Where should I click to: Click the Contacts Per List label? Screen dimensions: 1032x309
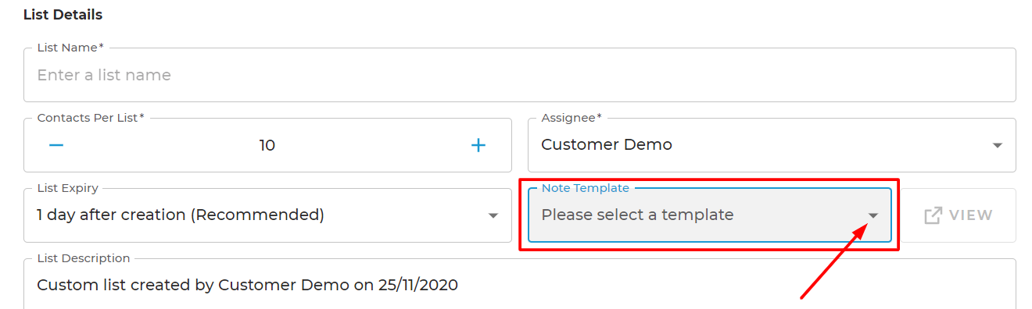[91, 118]
